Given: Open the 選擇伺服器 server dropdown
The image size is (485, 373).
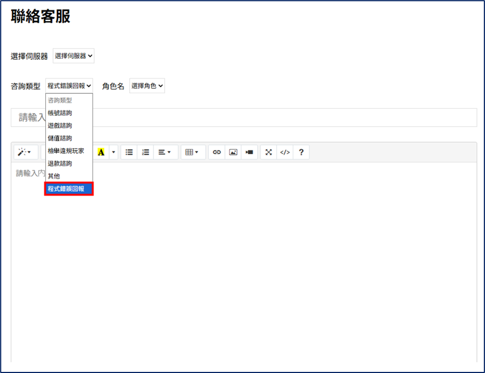Looking at the screenshot, I should click(74, 56).
